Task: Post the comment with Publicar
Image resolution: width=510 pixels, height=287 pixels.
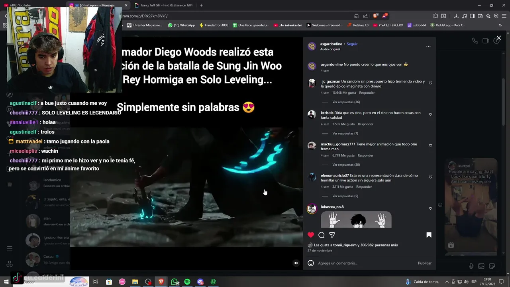Action: [425, 263]
